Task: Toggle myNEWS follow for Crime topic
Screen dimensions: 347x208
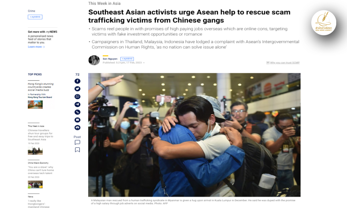Action: coord(35,17)
